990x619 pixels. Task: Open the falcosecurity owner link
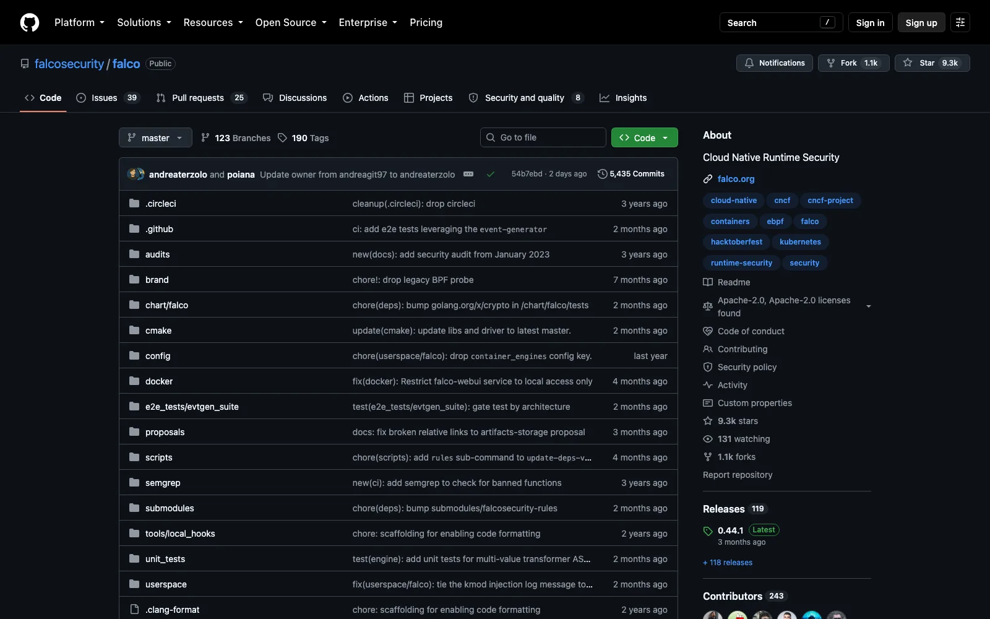(x=69, y=64)
